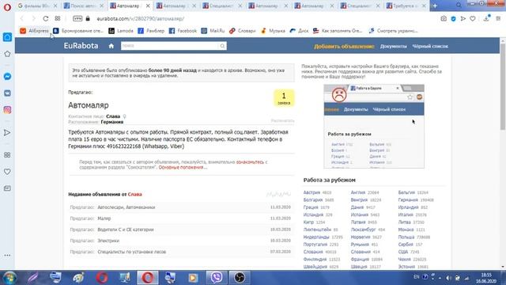Image resolution: width=506 pixels, height=285 pixels.
Task: Open home icon in Opera sidebar
Action: click(x=7, y=37)
